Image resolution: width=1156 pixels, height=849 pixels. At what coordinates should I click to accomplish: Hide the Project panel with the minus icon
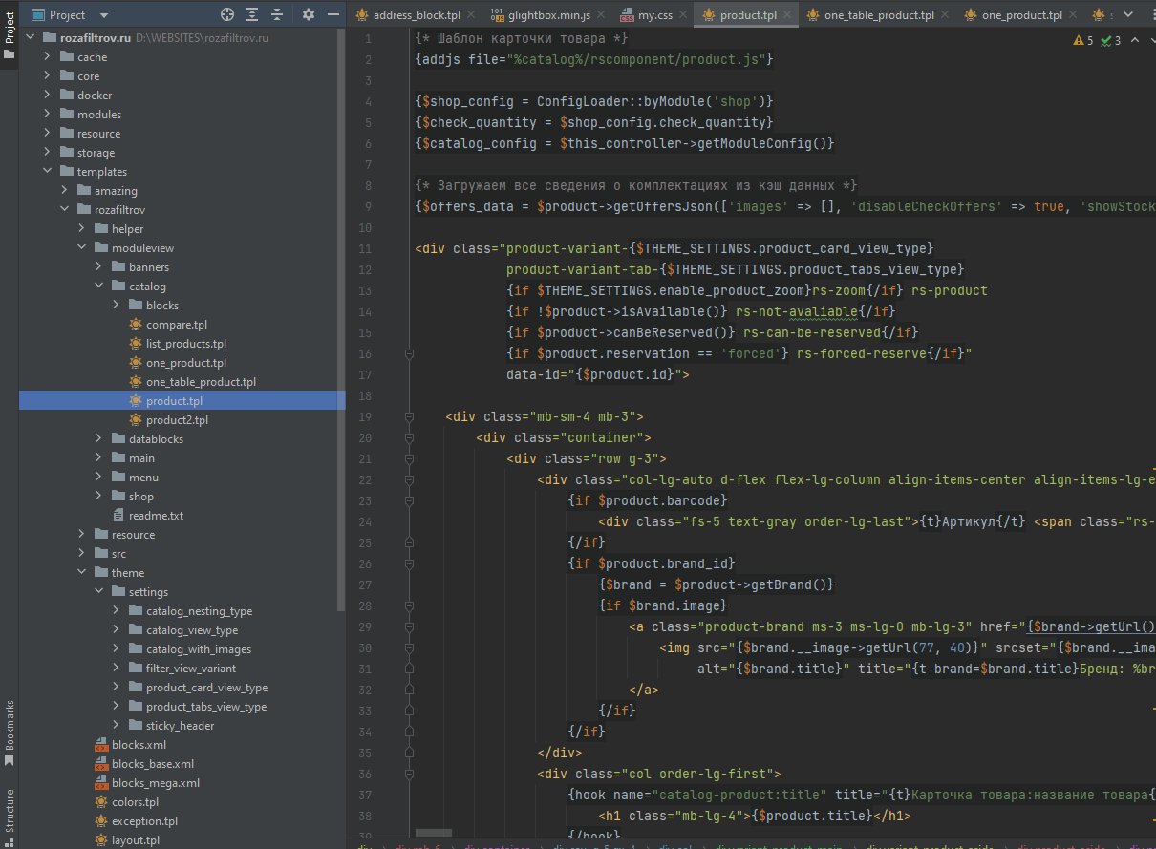click(x=332, y=15)
